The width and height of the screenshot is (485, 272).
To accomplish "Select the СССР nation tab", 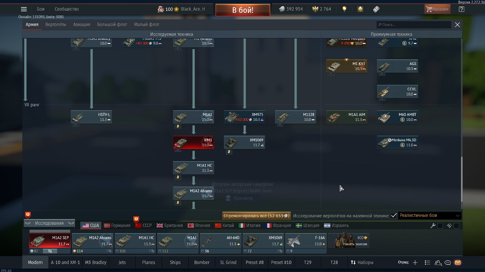I will click(x=144, y=226).
